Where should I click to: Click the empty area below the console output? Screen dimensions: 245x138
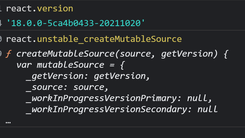click(x=123, y=132)
